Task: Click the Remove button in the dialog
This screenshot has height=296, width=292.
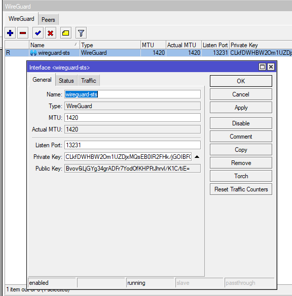Action: pyautogui.click(x=241, y=163)
